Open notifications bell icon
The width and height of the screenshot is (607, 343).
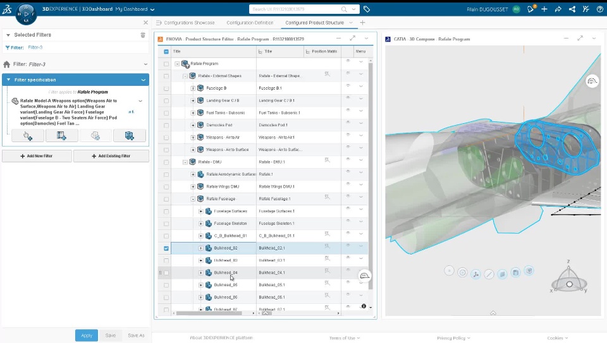(530, 9)
